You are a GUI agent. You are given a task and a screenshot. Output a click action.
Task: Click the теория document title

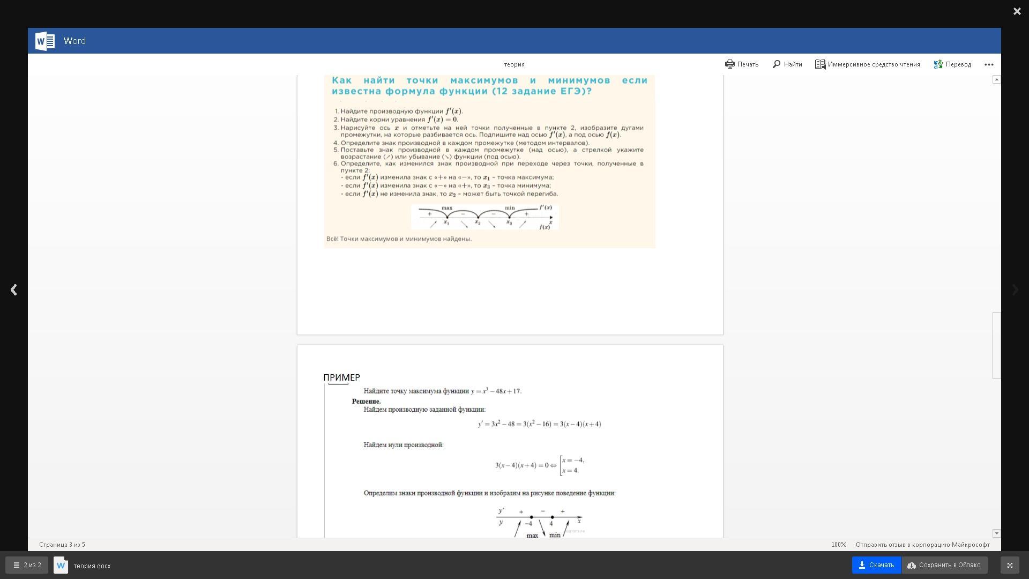(514, 64)
